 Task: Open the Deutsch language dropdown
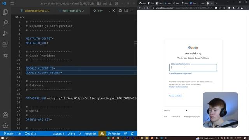175,110
